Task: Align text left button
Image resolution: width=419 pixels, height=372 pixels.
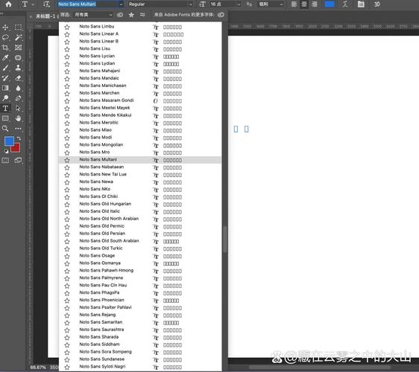Action: (294, 4)
